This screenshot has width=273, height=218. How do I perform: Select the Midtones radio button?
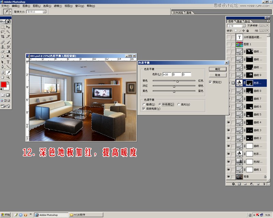[x=160, y=104]
